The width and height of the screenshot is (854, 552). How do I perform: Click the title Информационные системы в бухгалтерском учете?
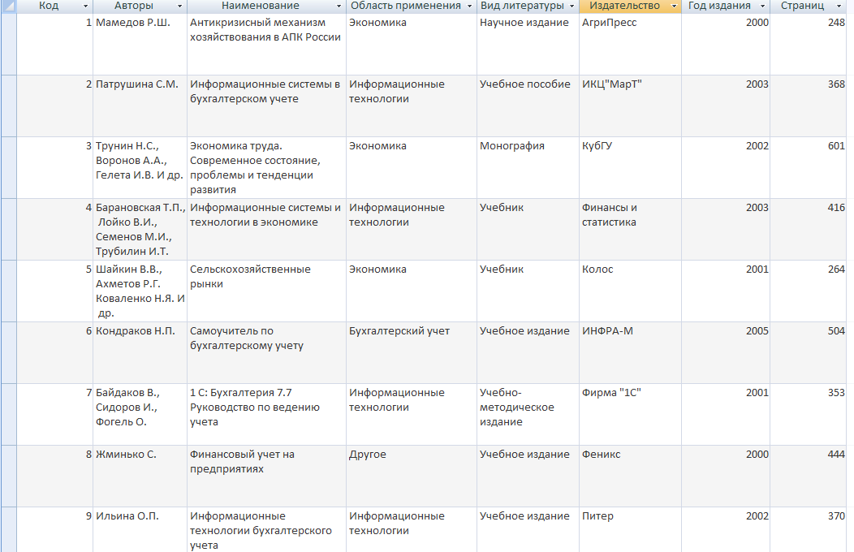coord(266,106)
